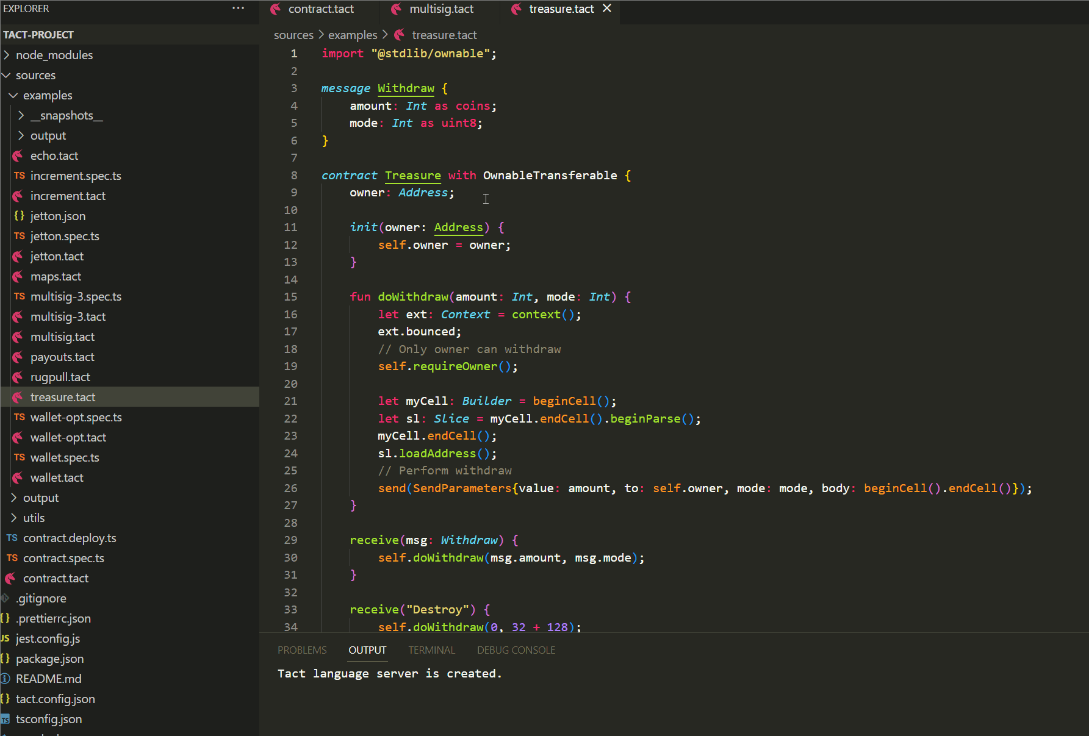Collapse the TACT-PROJECT explorer section header

click(x=129, y=35)
